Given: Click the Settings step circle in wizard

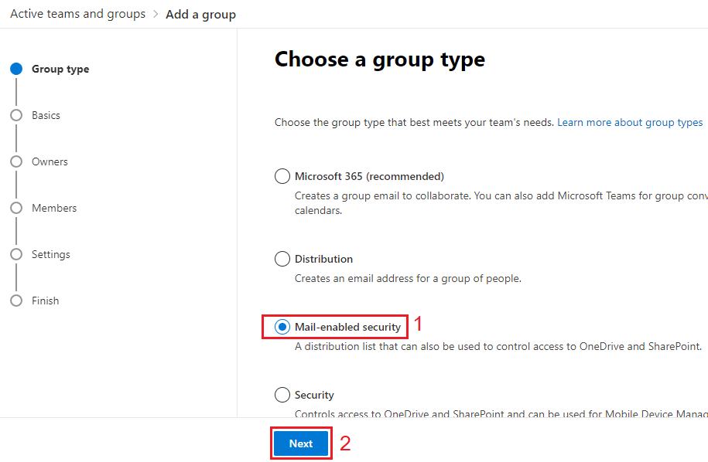Looking at the screenshot, I should [16, 254].
